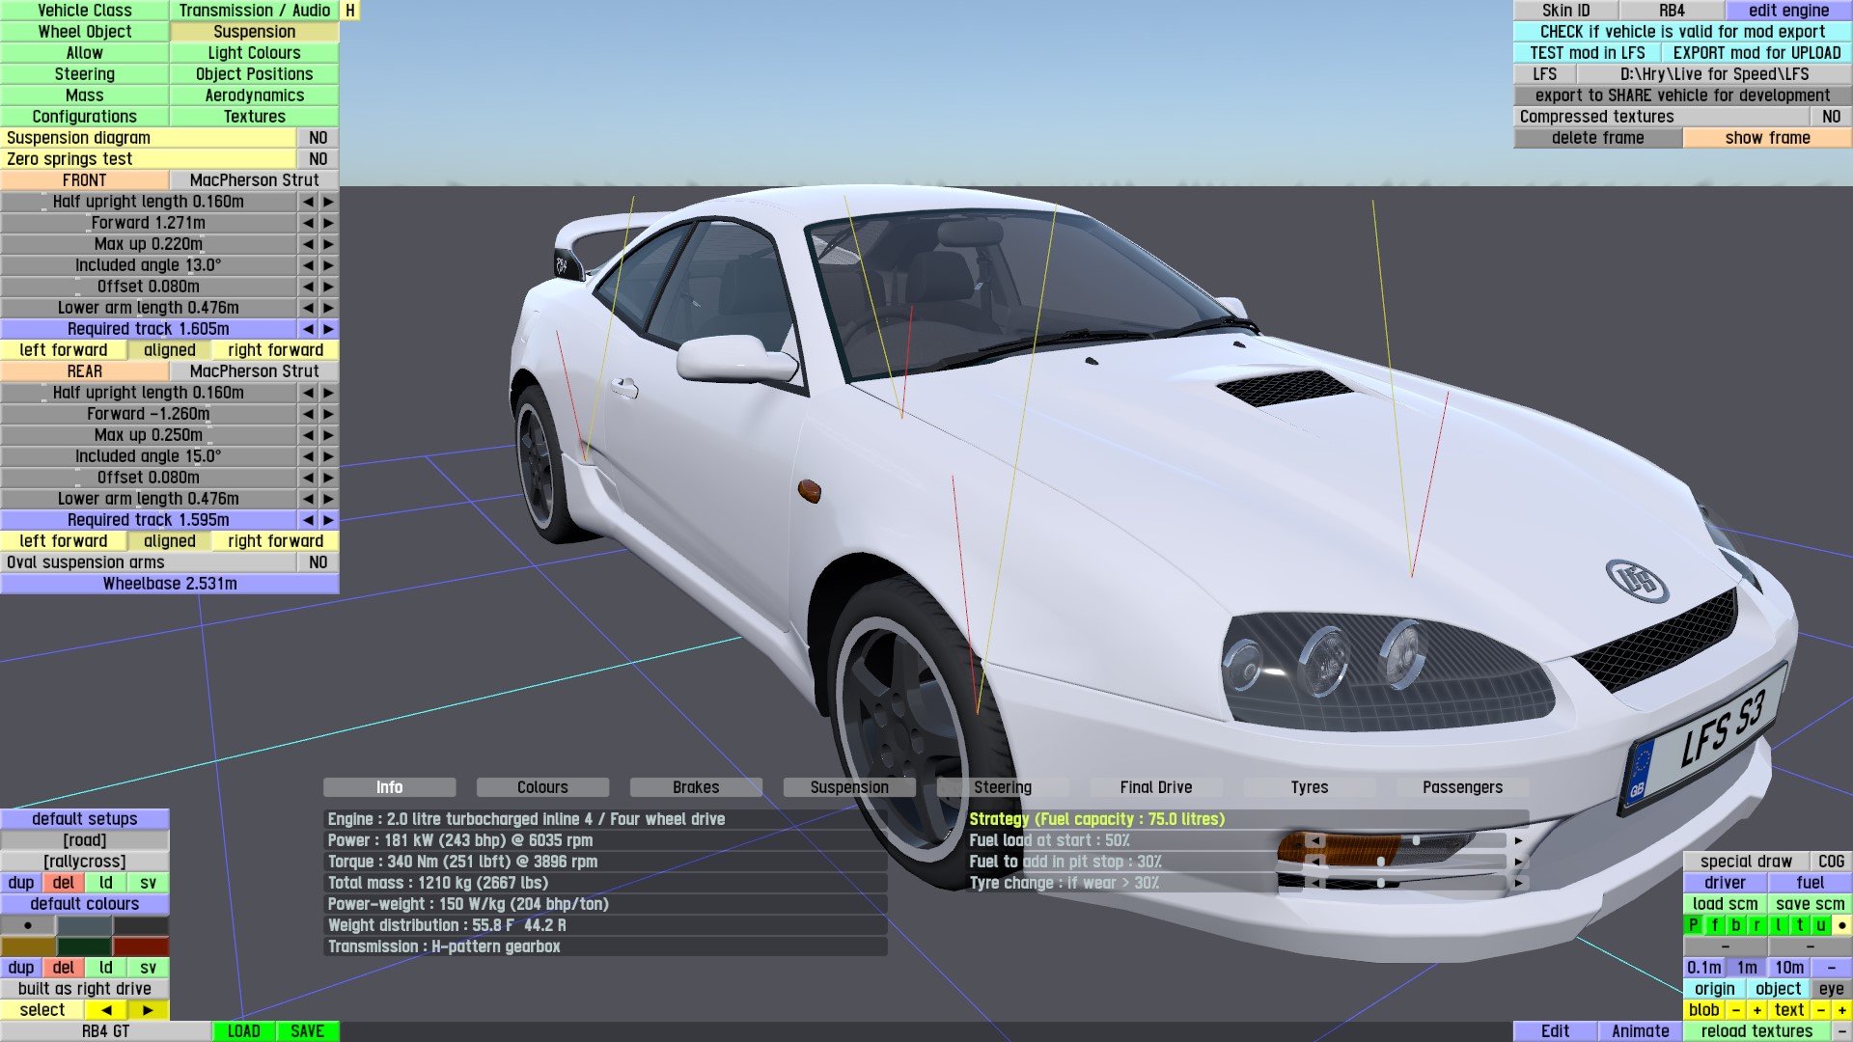Click the 'f' front view button
Viewport: 1853px width, 1042px height.
tap(1714, 925)
